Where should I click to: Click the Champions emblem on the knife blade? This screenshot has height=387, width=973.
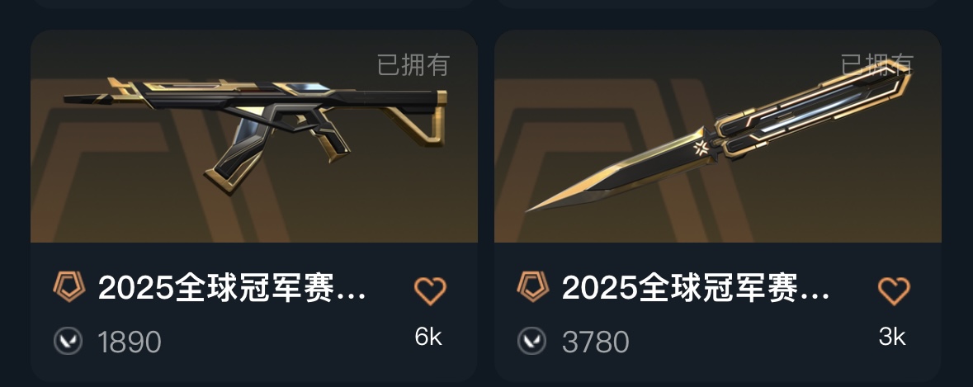pos(701,148)
